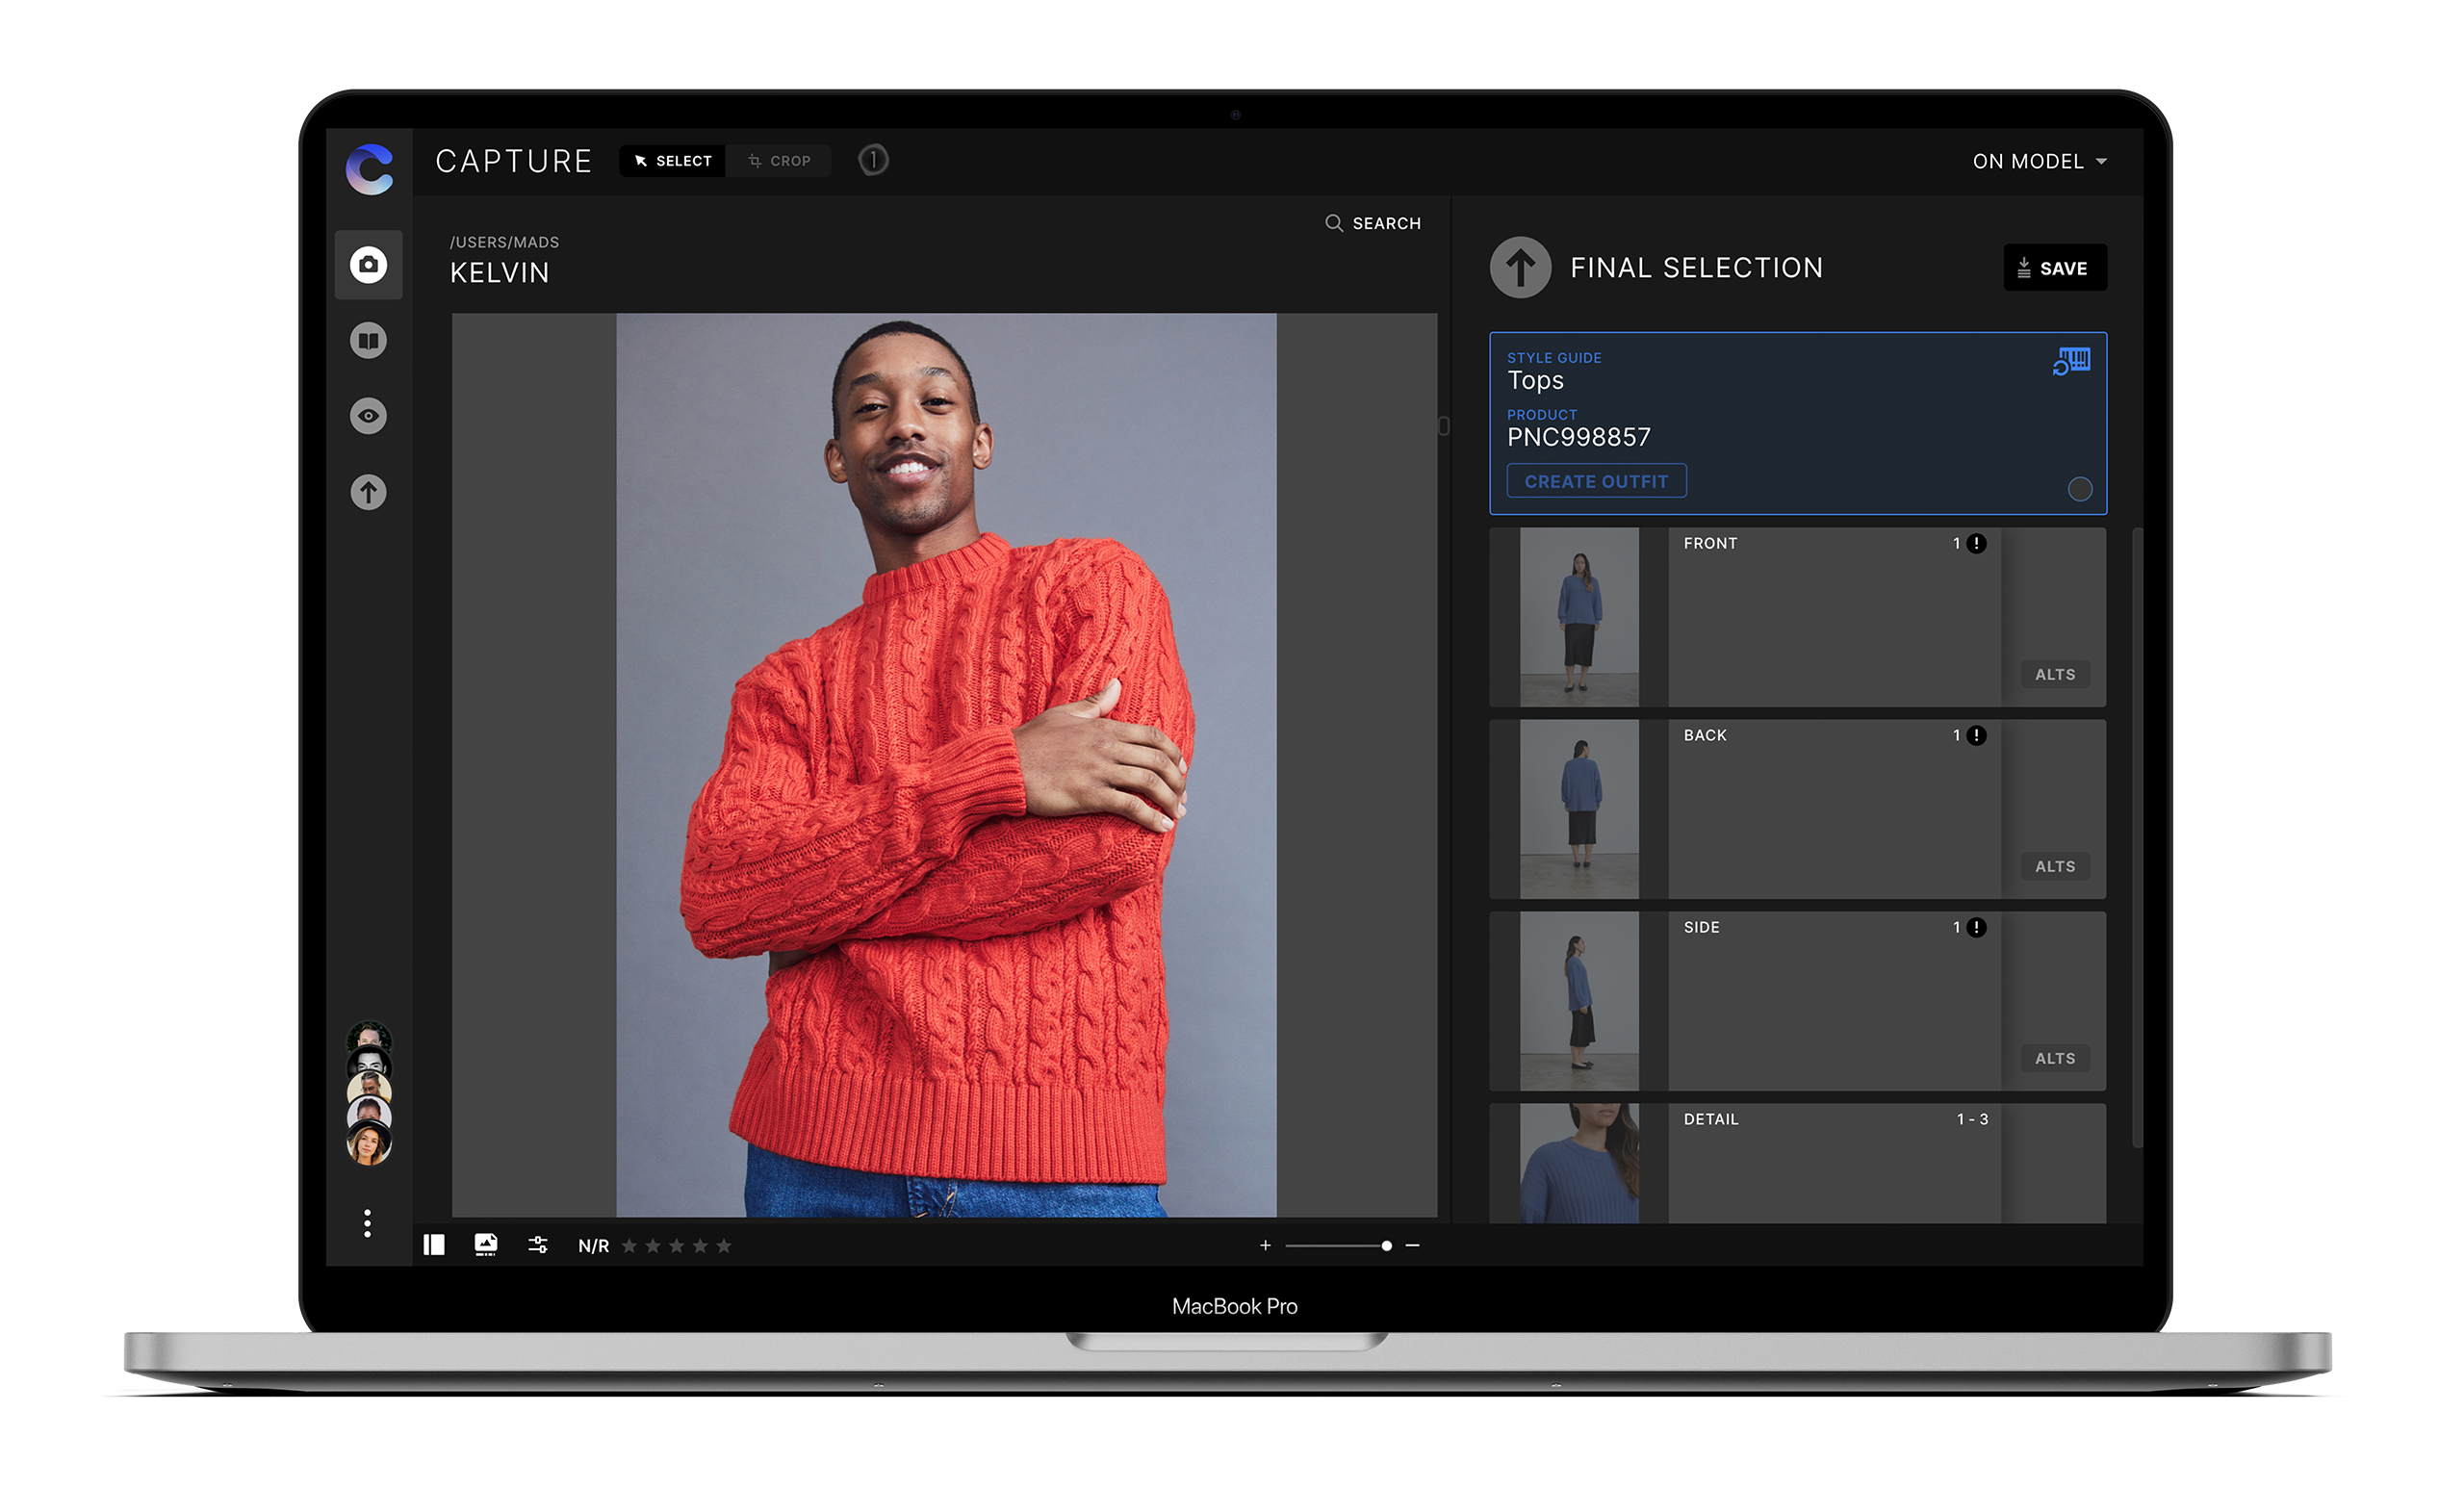Screen dimensions: 2464x1489
Task: Open ALTS for the FRONT shot
Action: [2054, 675]
